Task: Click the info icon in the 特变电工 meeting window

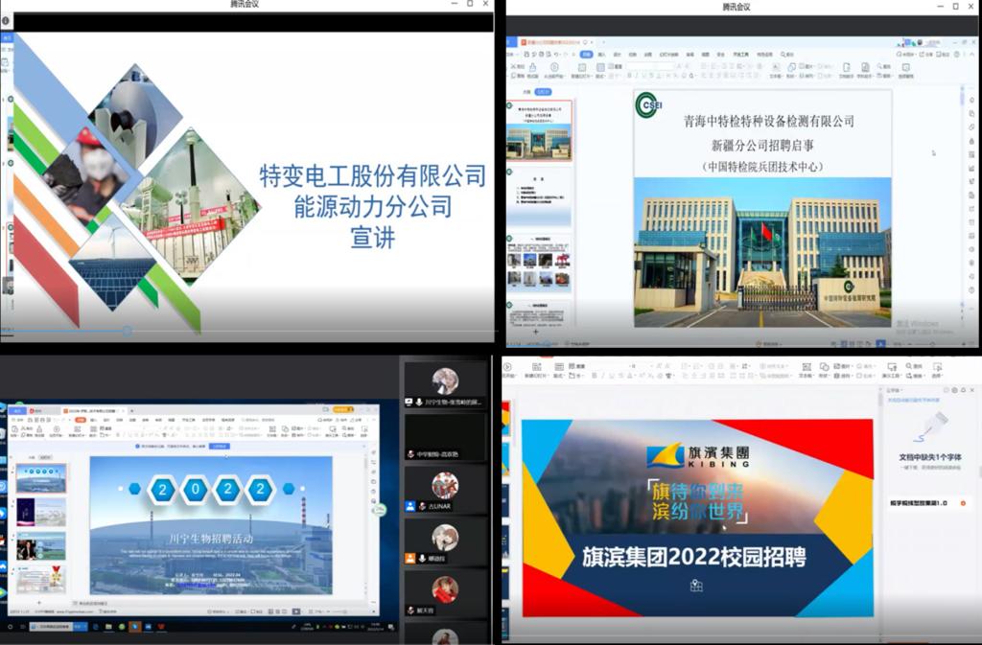Action: (6, 21)
